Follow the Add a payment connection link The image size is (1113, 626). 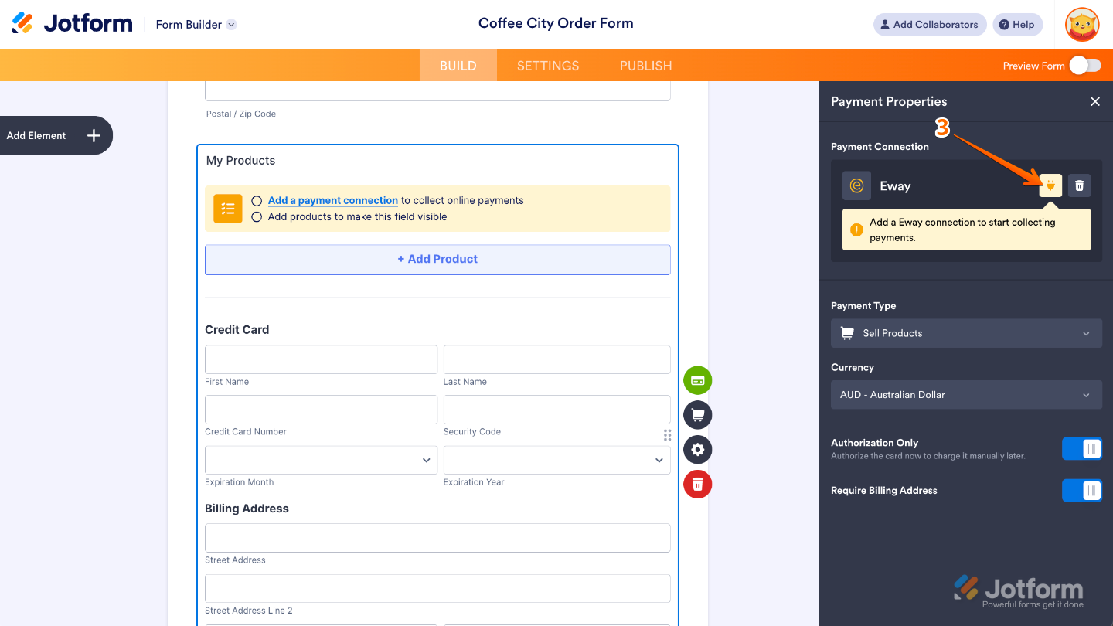333,200
